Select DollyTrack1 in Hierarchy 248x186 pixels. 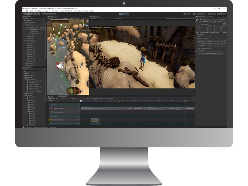[34, 30]
